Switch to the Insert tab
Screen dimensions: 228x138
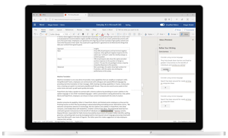[x=51, y=30]
